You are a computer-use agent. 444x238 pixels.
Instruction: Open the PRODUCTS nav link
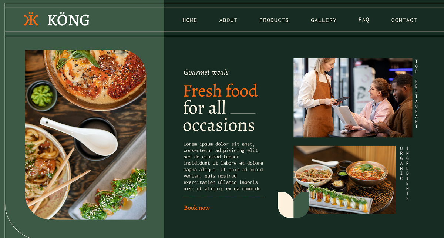274,20
